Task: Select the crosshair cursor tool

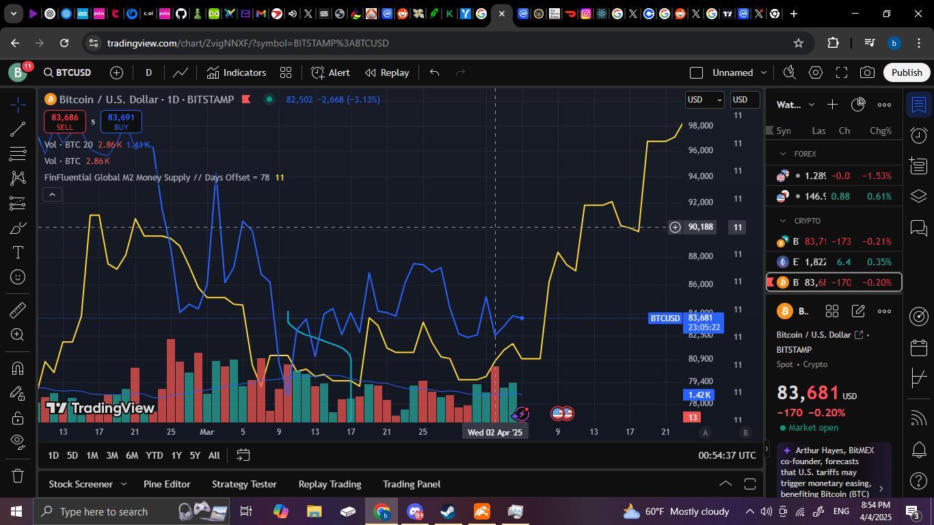Action: click(x=18, y=104)
